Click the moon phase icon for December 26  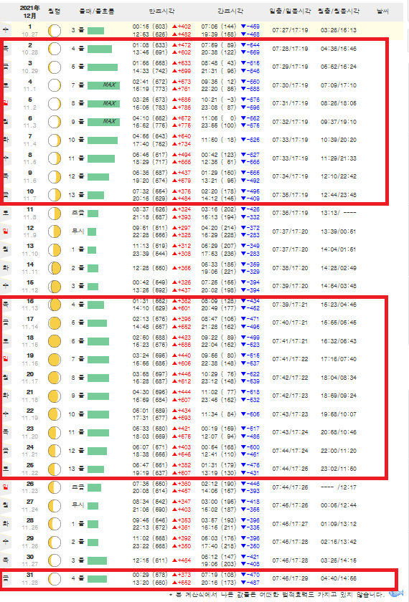[55, 487]
